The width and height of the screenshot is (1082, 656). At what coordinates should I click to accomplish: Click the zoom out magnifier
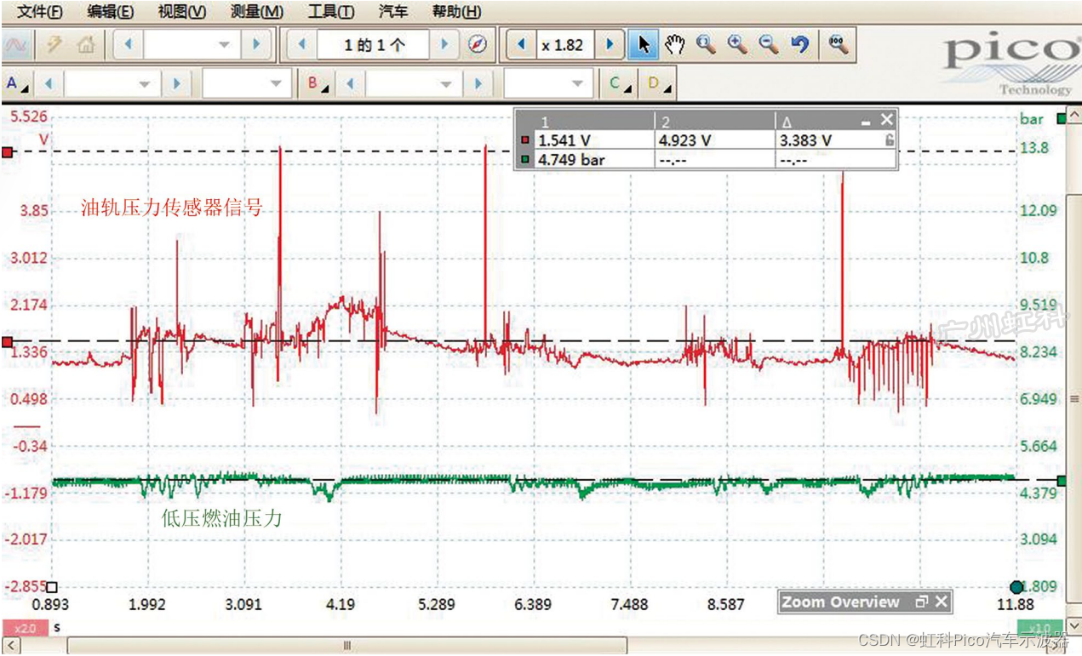pyautogui.click(x=769, y=44)
